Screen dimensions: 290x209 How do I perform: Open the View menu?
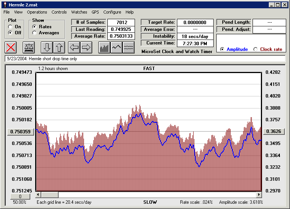point(18,12)
